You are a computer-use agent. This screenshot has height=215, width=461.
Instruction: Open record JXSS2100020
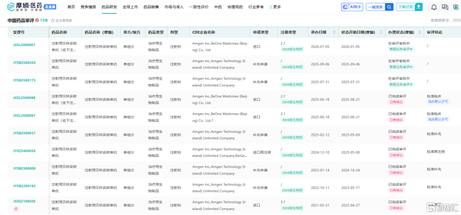pyautogui.click(x=24, y=202)
